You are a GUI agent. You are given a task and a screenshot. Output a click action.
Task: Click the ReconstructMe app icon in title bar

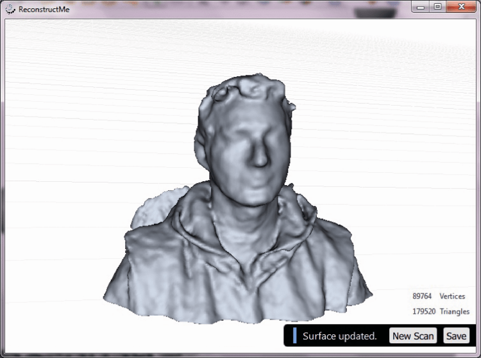click(x=10, y=9)
